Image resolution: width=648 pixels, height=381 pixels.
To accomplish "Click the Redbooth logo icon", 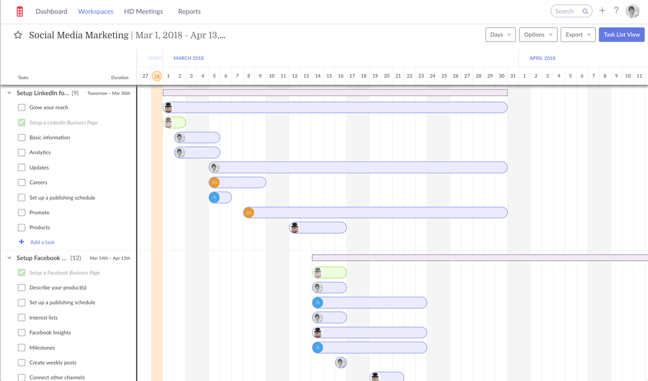I will [x=19, y=11].
